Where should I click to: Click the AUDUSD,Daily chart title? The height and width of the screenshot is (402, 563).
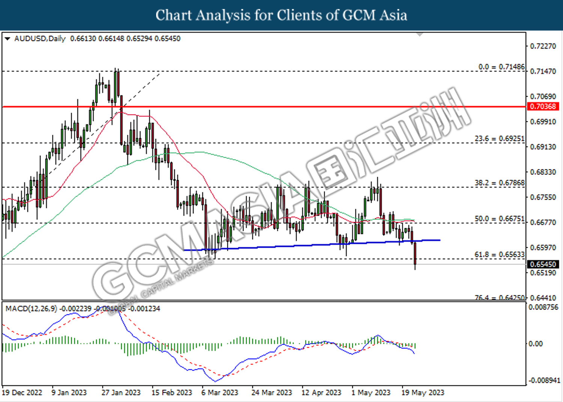[x=40, y=39]
